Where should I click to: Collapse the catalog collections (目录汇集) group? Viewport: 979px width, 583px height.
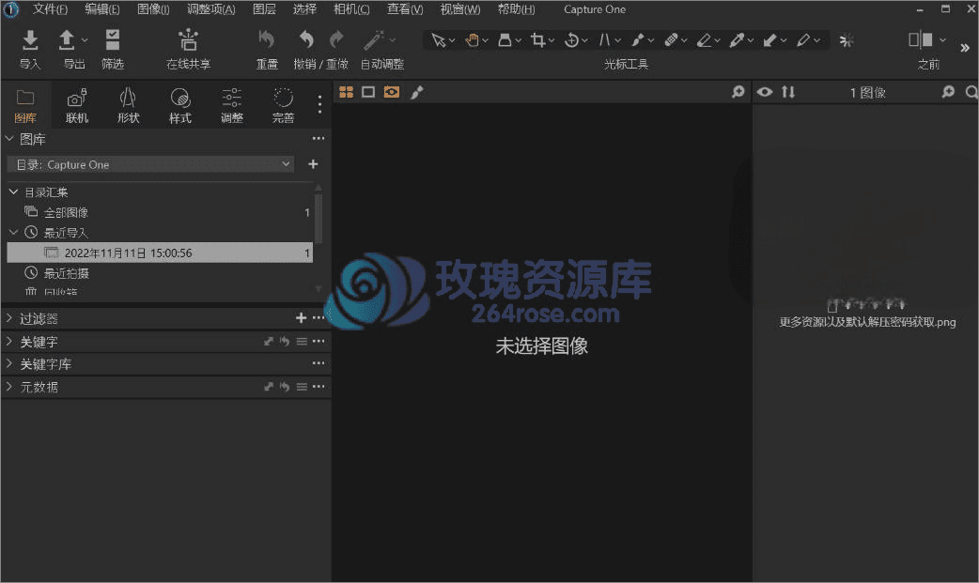pos(13,192)
